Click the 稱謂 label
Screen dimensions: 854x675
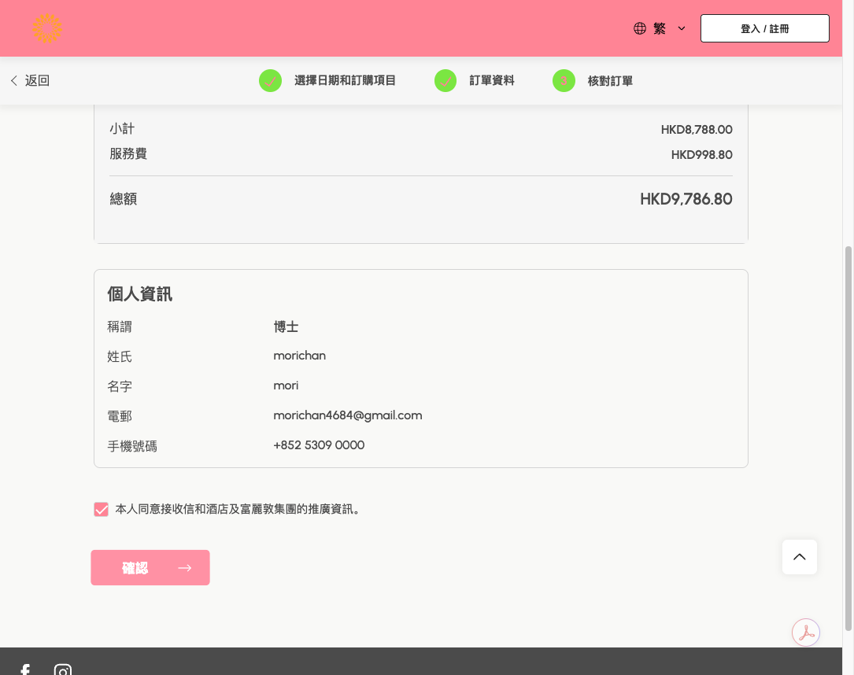point(120,326)
